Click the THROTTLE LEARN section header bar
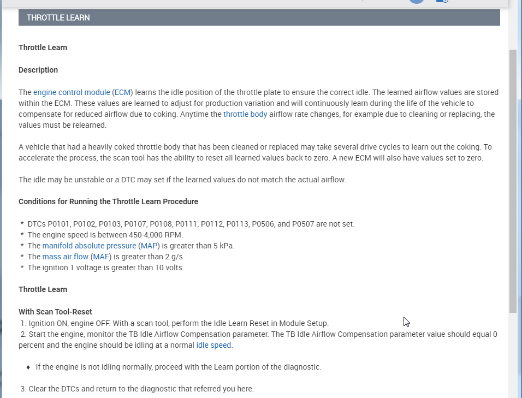 (x=259, y=17)
